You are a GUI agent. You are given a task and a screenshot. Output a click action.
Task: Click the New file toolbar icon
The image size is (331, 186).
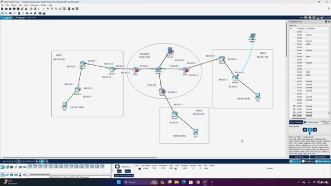(2, 9)
